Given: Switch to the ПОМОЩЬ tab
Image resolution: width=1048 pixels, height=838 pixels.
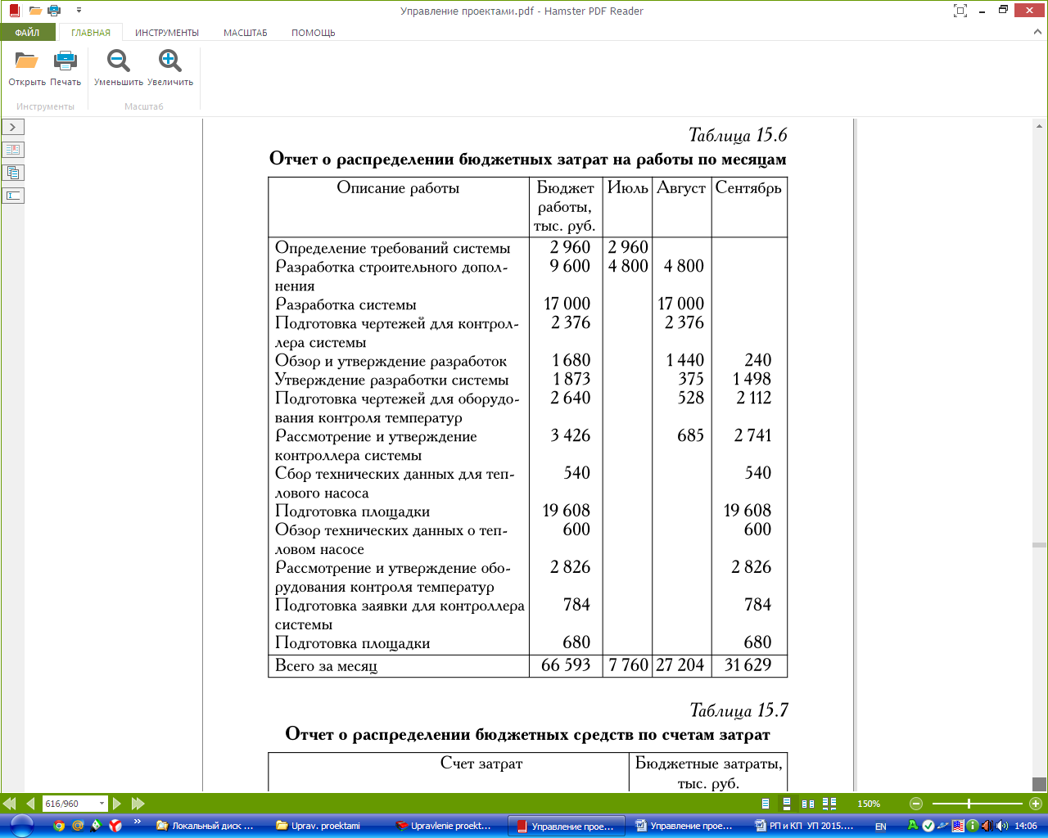Looking at the screenshot, I should 314,33.
